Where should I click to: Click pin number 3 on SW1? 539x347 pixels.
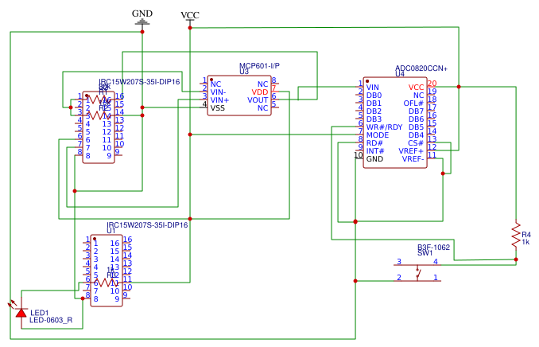(399, 261)
